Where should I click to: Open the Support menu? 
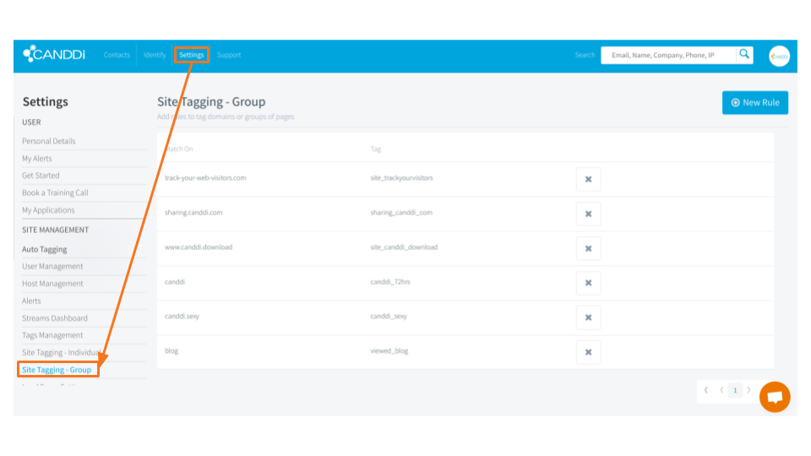pyautogui.click(x=229, y=55)
